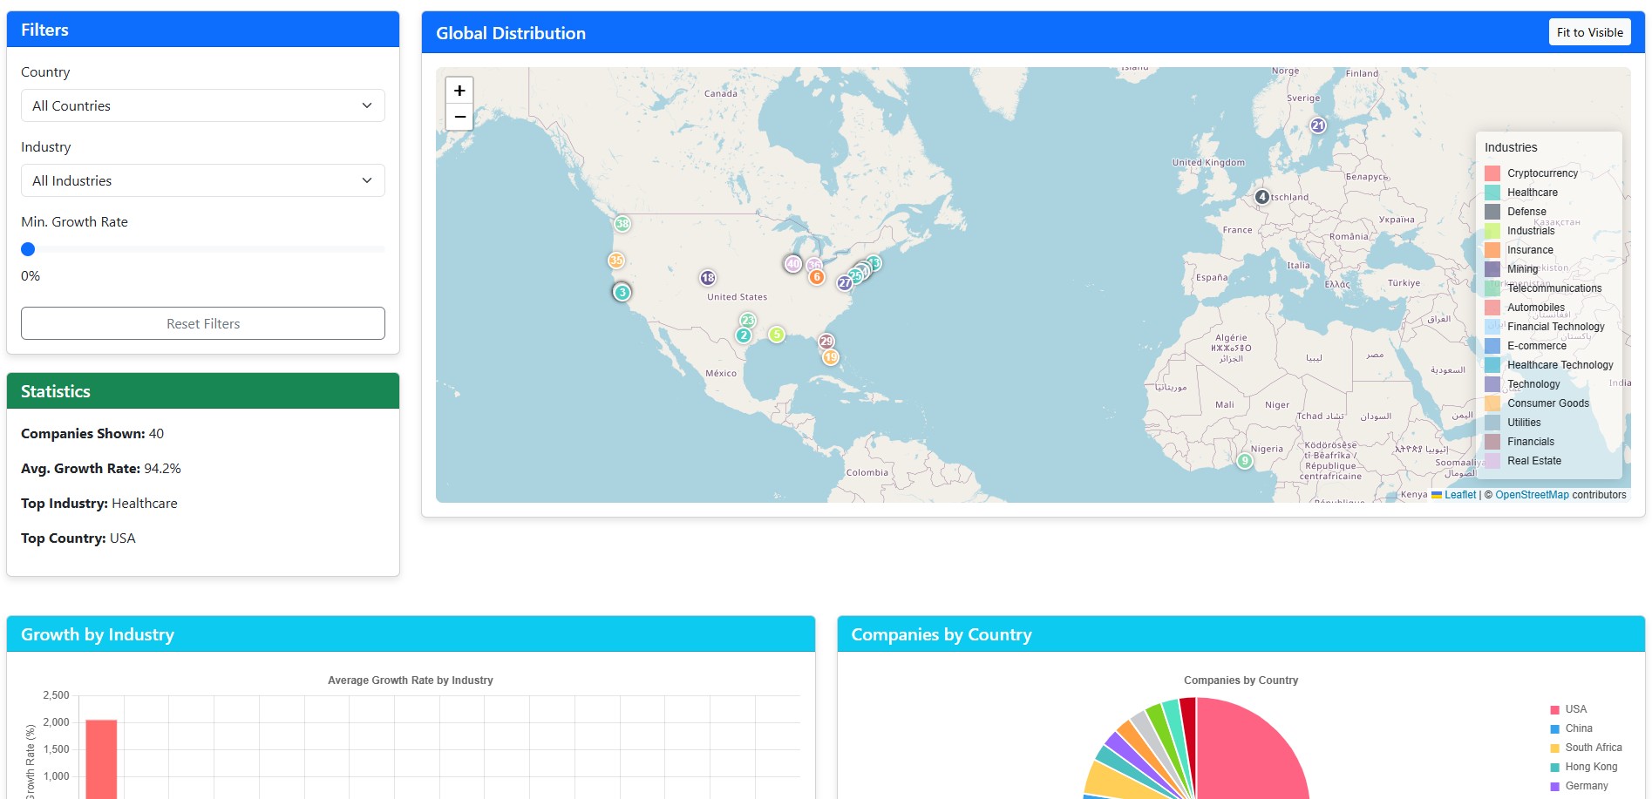Toggle Germany in pie chart legend
Image resolution: width=1652 pixels, height=799 pixels.
1579,786
